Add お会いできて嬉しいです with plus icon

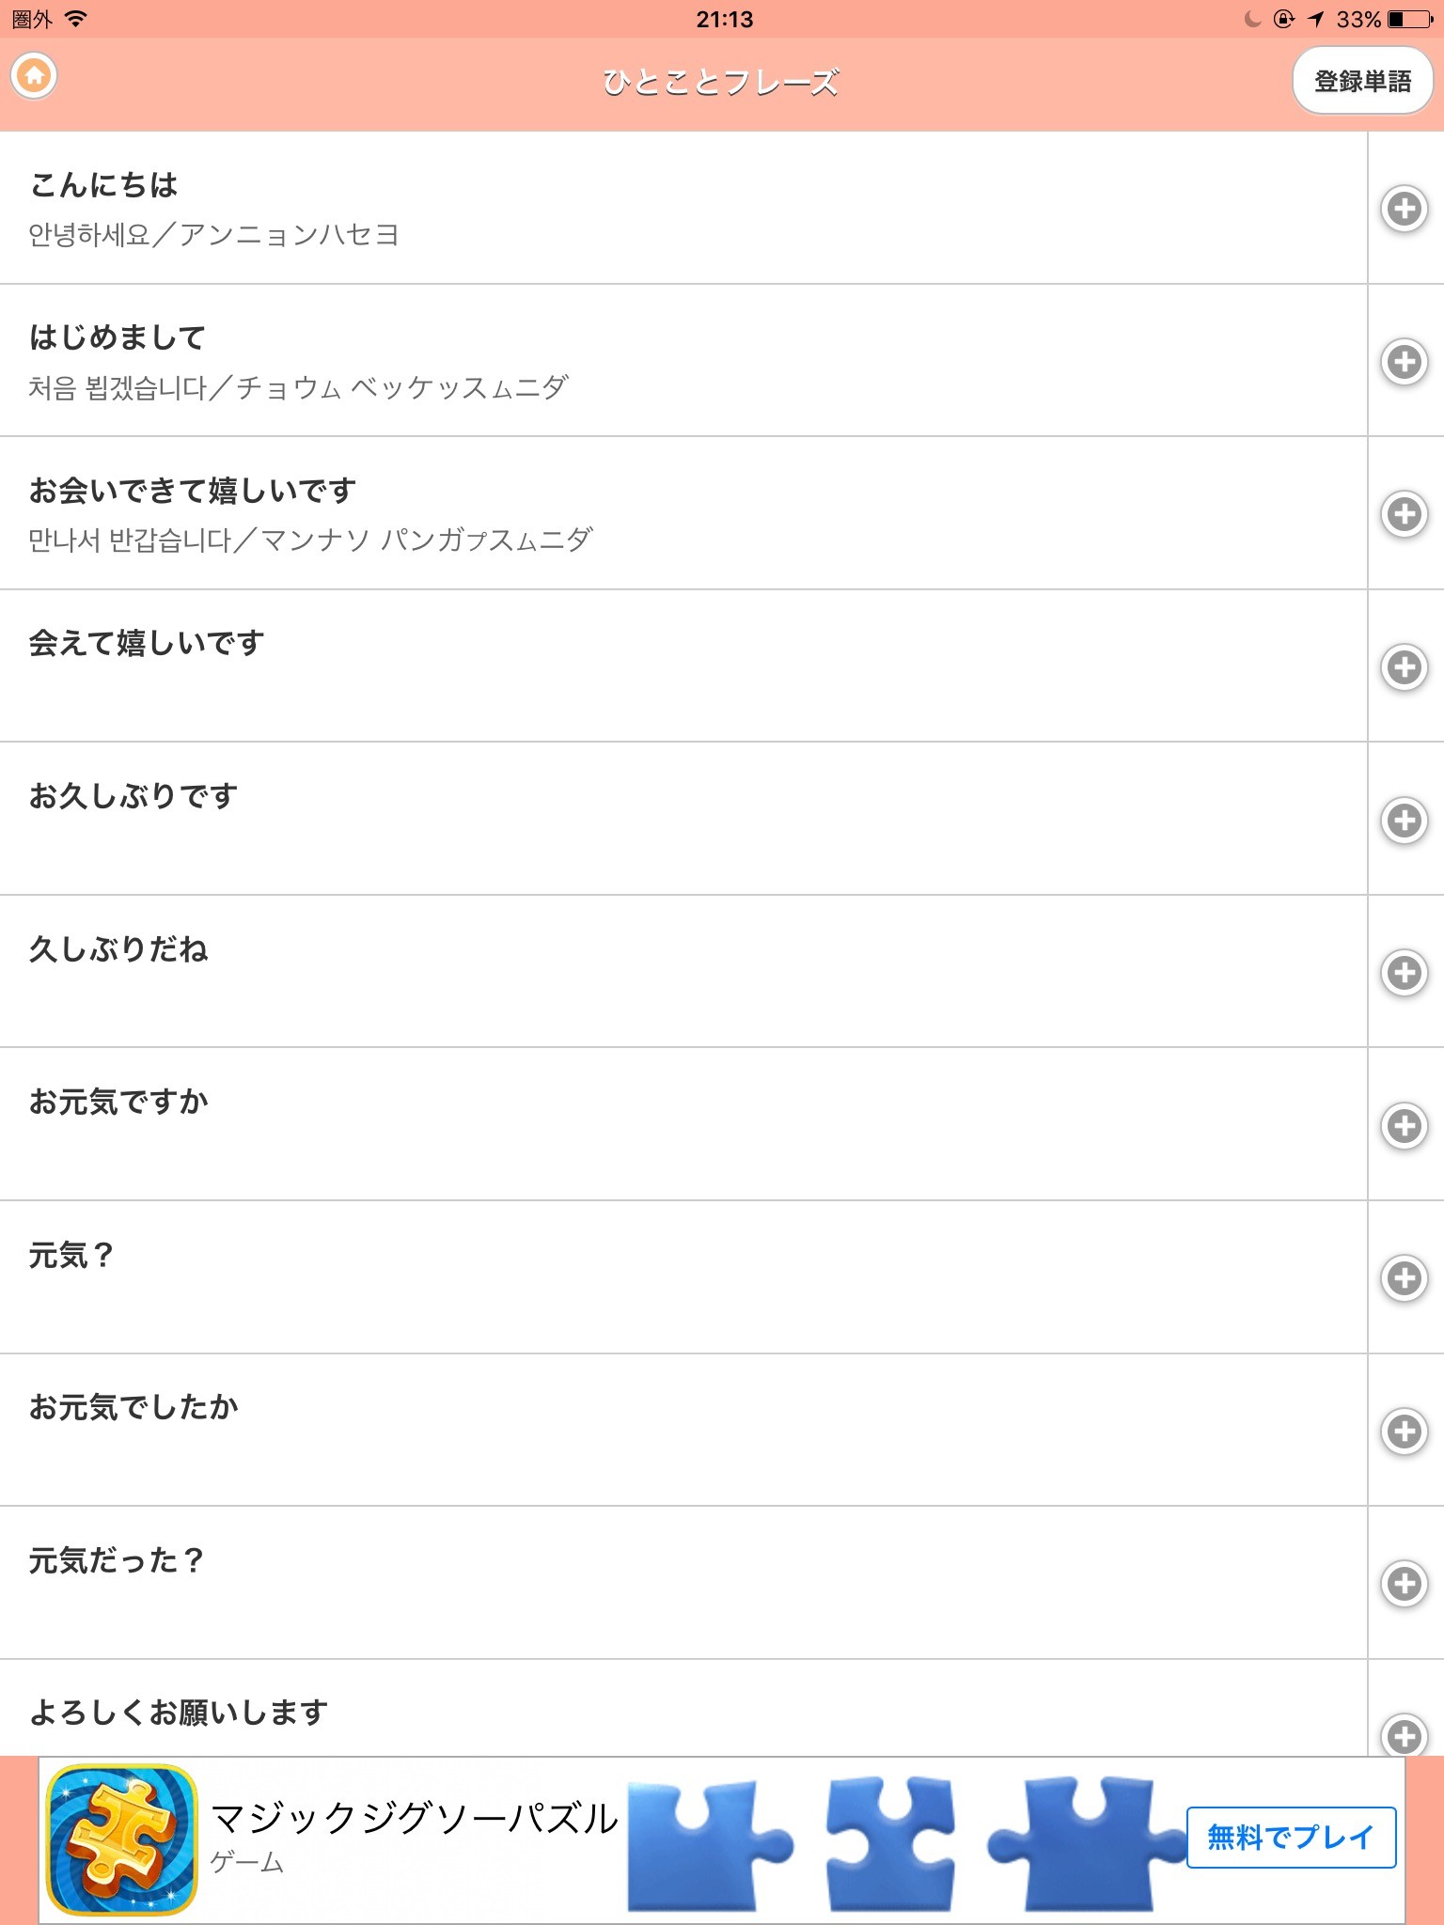point(1404,514)
